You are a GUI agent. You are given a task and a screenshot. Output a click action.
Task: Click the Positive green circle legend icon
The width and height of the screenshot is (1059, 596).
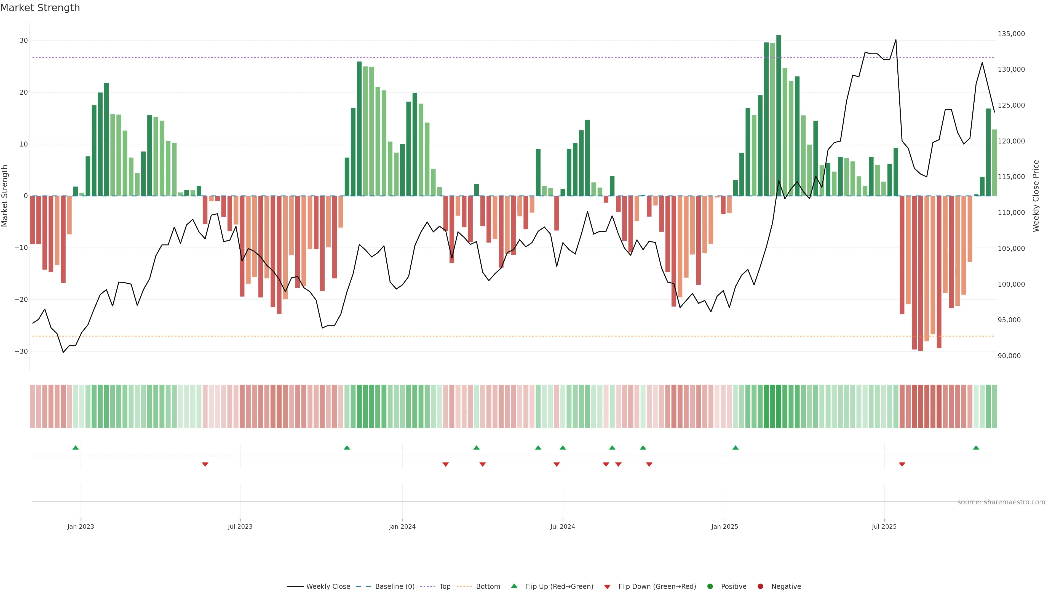pyautogui.click(x=710, y=587)
